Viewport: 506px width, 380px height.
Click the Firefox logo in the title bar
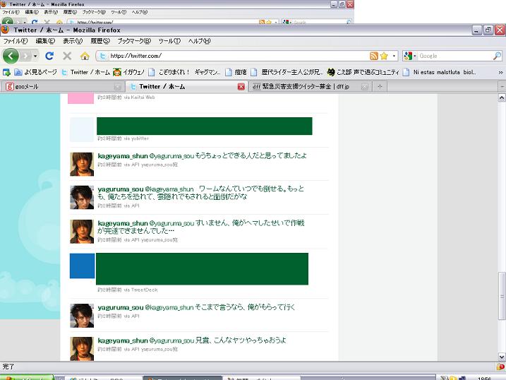point(5,30)
